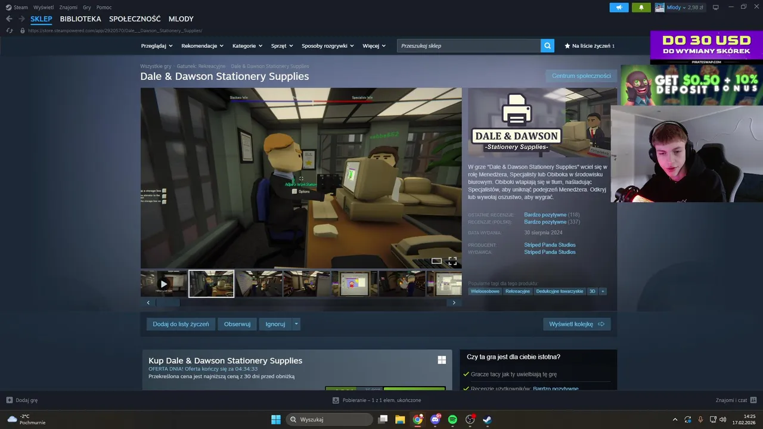The height and width of the screenshot is (429, 763).
Task: Click the Windows taskbar Wyszukaj search box
Action: click(330, 419)
